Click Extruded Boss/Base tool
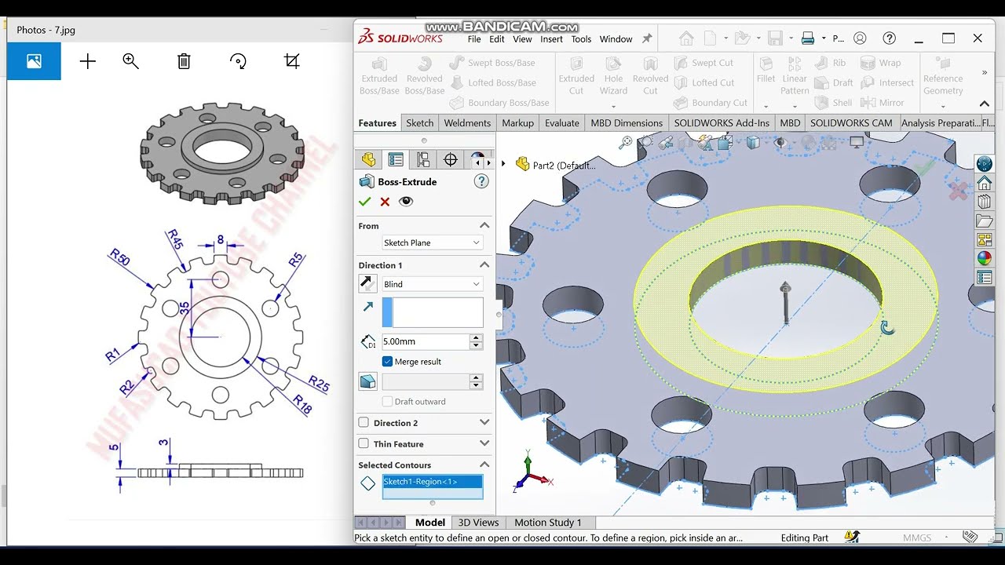This screenshot has width=1005, height=565. click(379, 76)
